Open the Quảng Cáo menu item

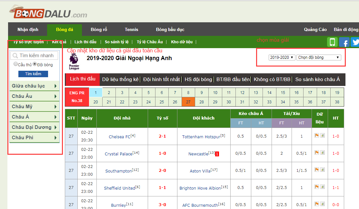[315, 30]
